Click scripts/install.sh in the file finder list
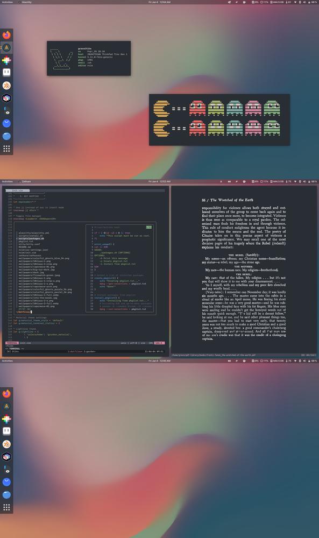 point(31,236)
